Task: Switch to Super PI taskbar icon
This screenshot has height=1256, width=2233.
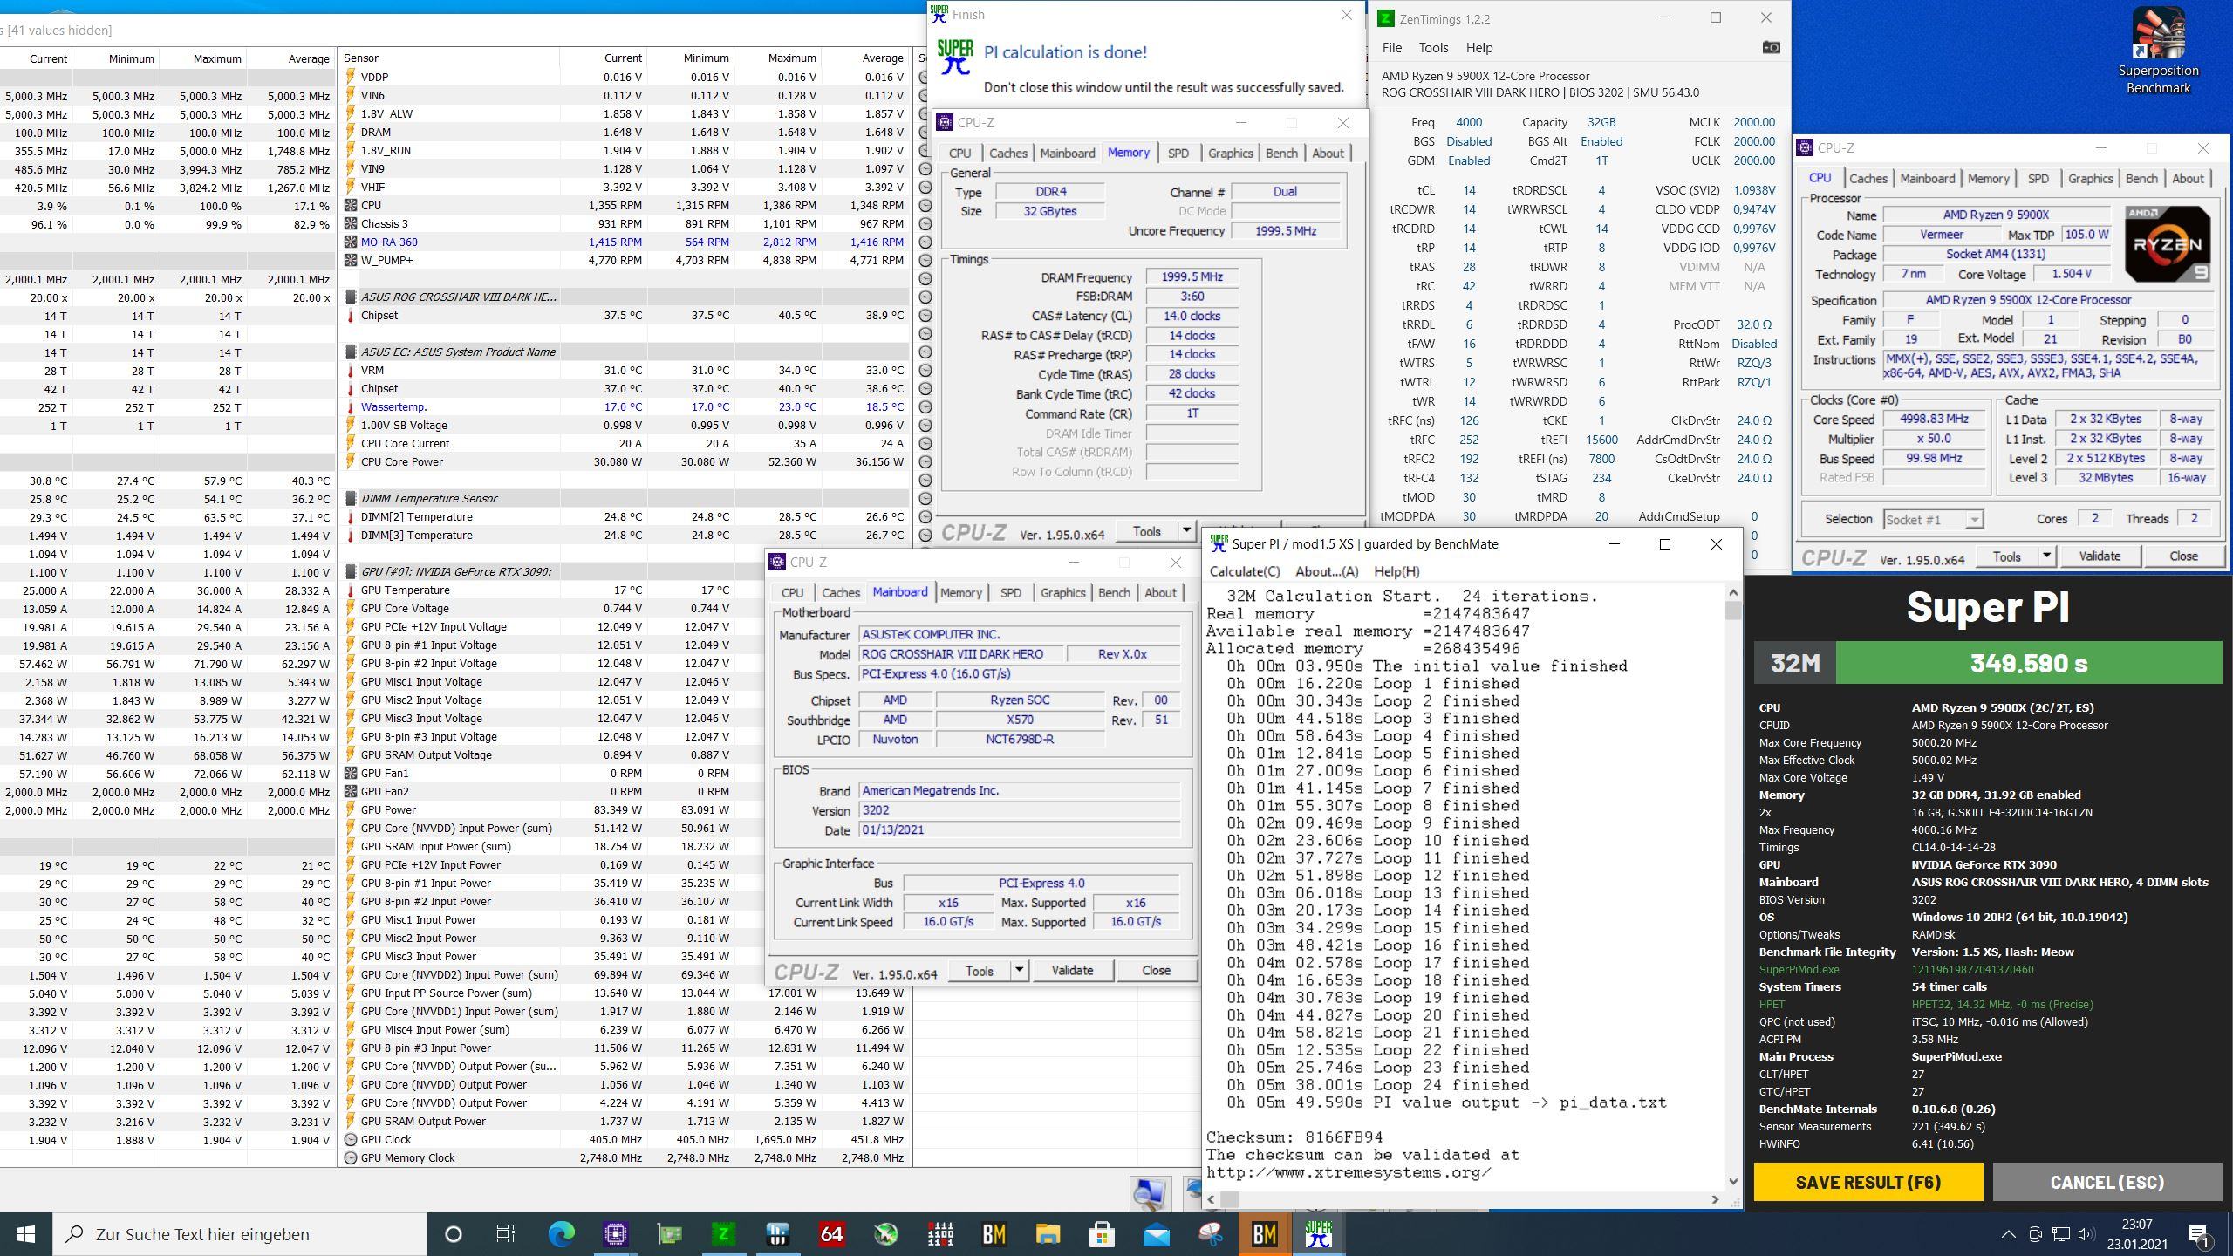Action: (1318, 1234)
